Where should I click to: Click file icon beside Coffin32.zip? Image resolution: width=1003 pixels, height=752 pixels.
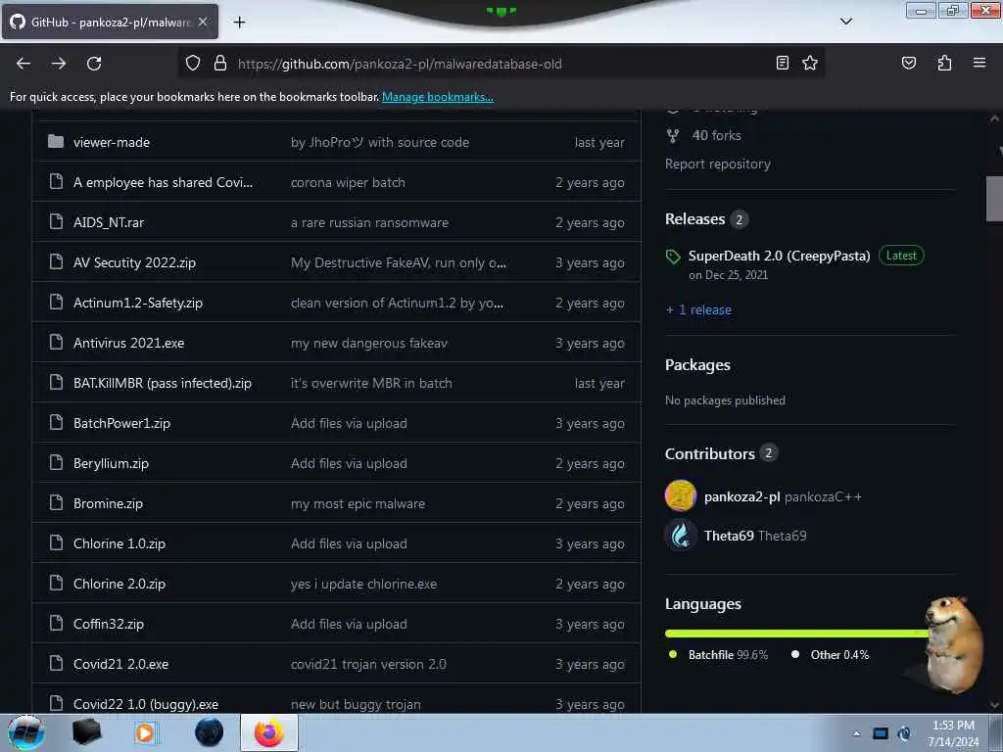coord(56,623)
